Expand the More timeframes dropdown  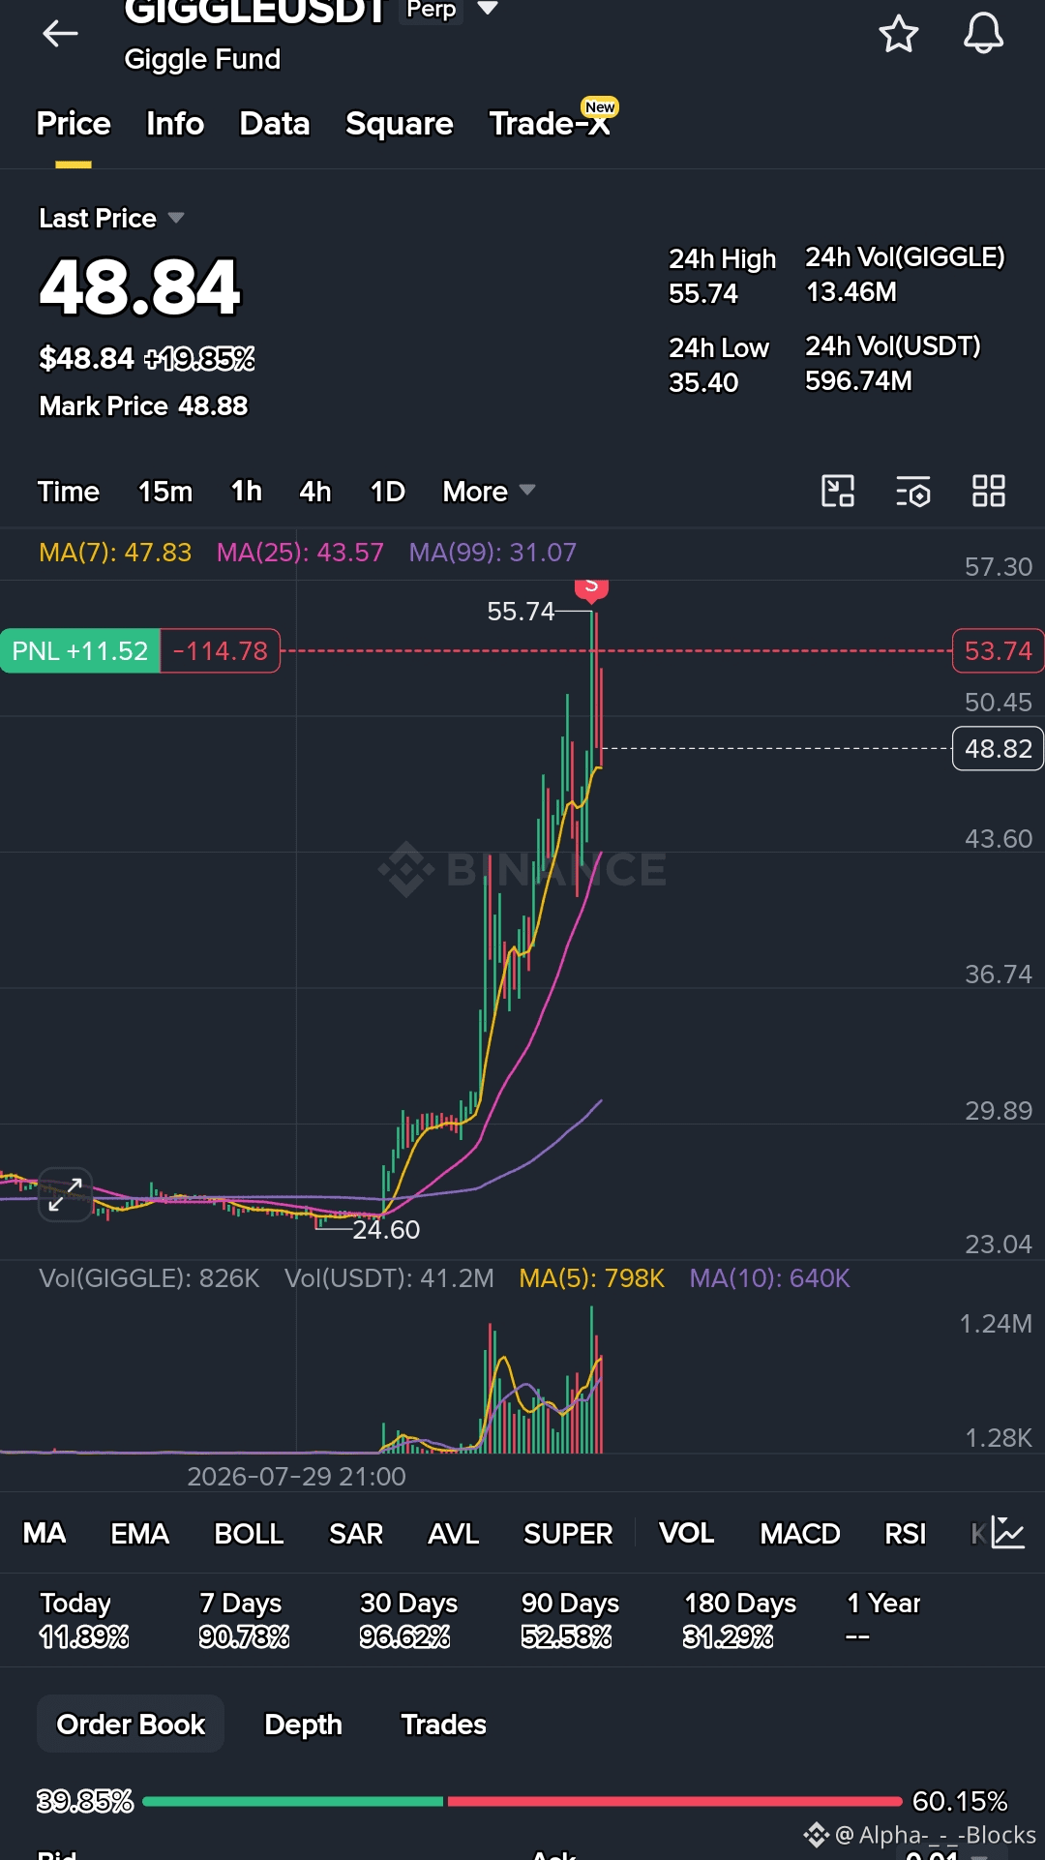(489, 492)
